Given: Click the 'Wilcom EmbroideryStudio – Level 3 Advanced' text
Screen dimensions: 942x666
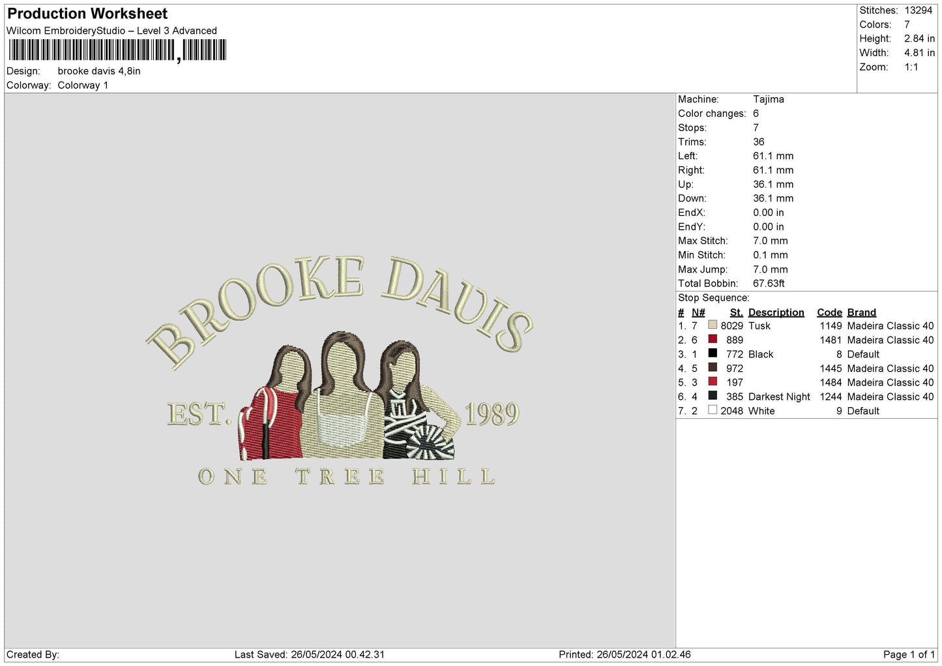Looking at the screenshot, I should coord(111,31).
